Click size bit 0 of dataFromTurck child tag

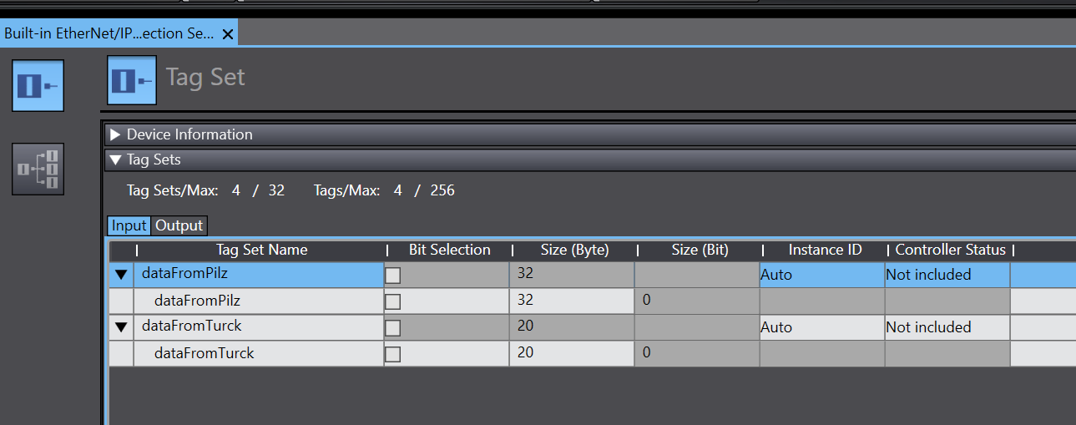(697, 353)
